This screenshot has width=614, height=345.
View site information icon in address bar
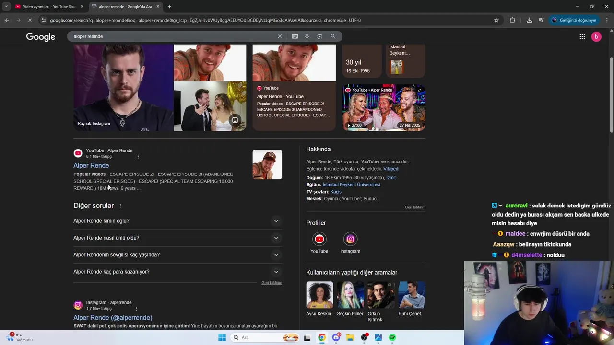coord(44,20)
